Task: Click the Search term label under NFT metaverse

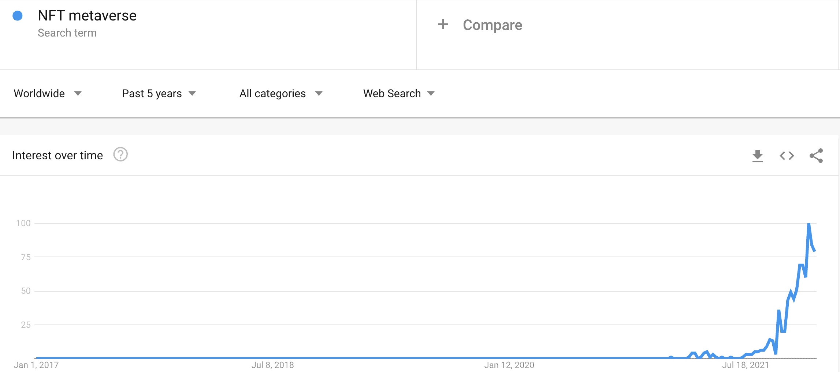Action: click(x=67, y=33)
